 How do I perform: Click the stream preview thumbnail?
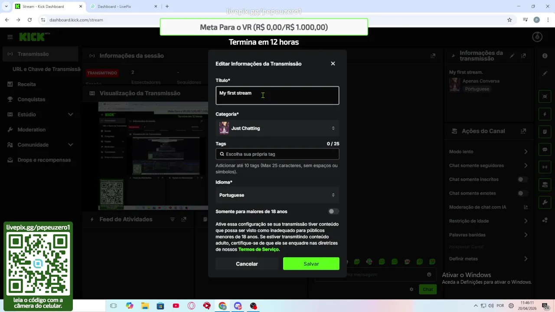[153, 156]
